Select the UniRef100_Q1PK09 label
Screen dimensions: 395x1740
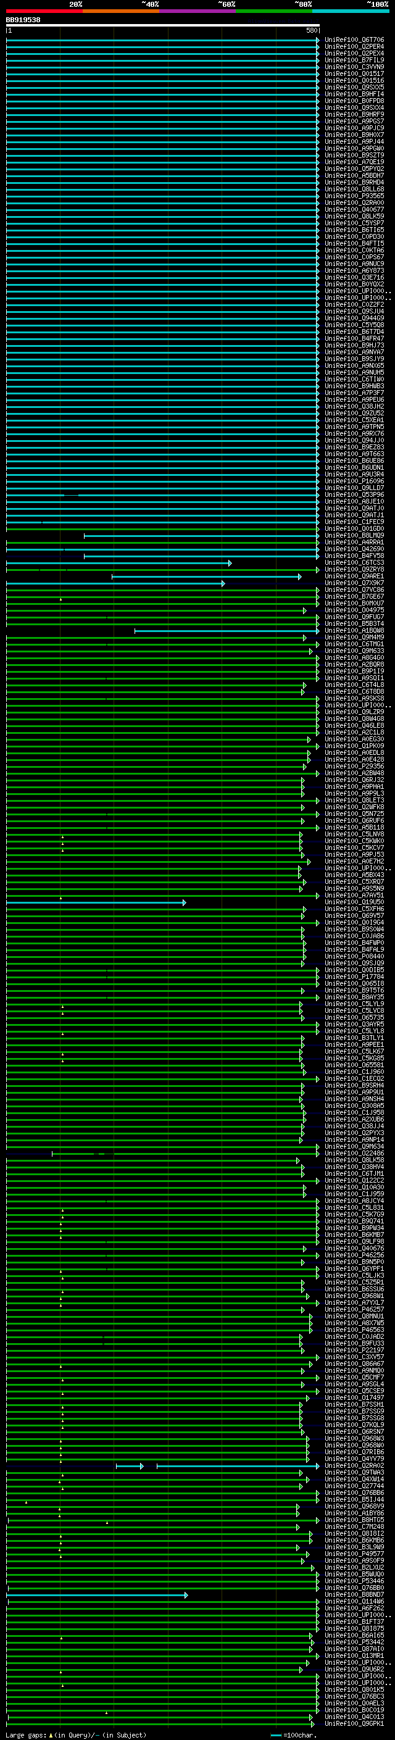coord(354,746)
